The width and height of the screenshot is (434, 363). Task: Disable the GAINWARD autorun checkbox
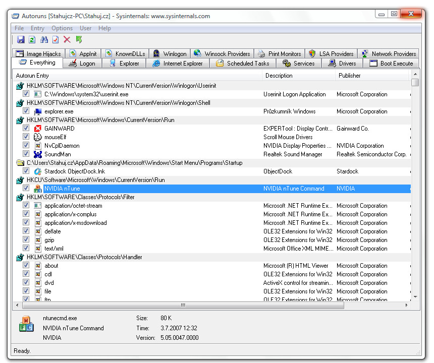[x=26, y=128]
